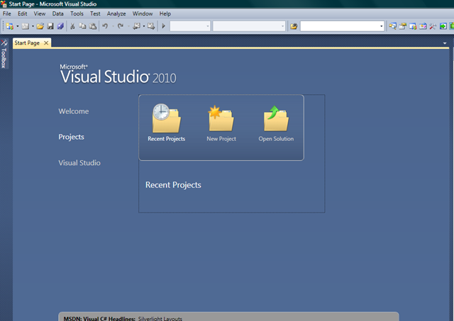Image resolution: width=454 pixels, height=321 pixels.
Task: Click the Toolbox icon in the side strip
Action: (x=4, y=43)
